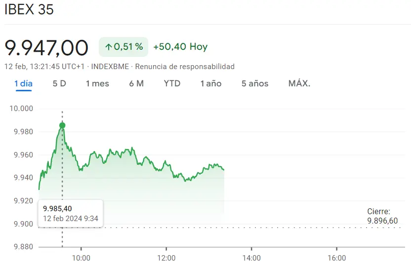Switch to the 5 D range
This screenshot has width=411, height=267.
click(x=59, y=83)
